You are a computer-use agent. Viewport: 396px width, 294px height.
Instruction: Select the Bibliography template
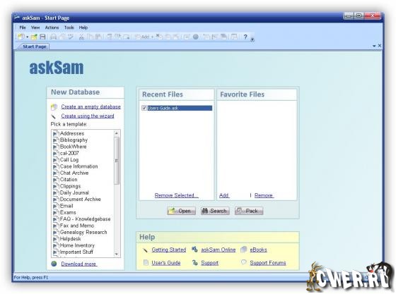(74, 140)
